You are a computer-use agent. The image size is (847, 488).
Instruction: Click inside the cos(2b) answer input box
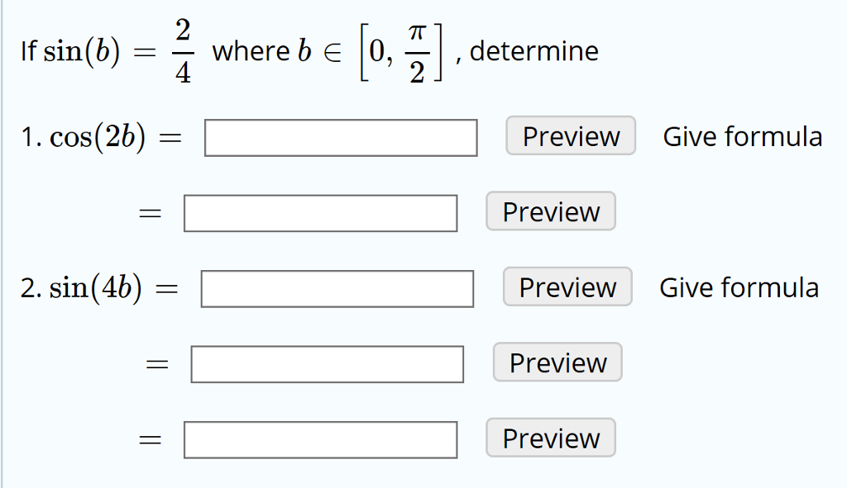tap(341, 137)
